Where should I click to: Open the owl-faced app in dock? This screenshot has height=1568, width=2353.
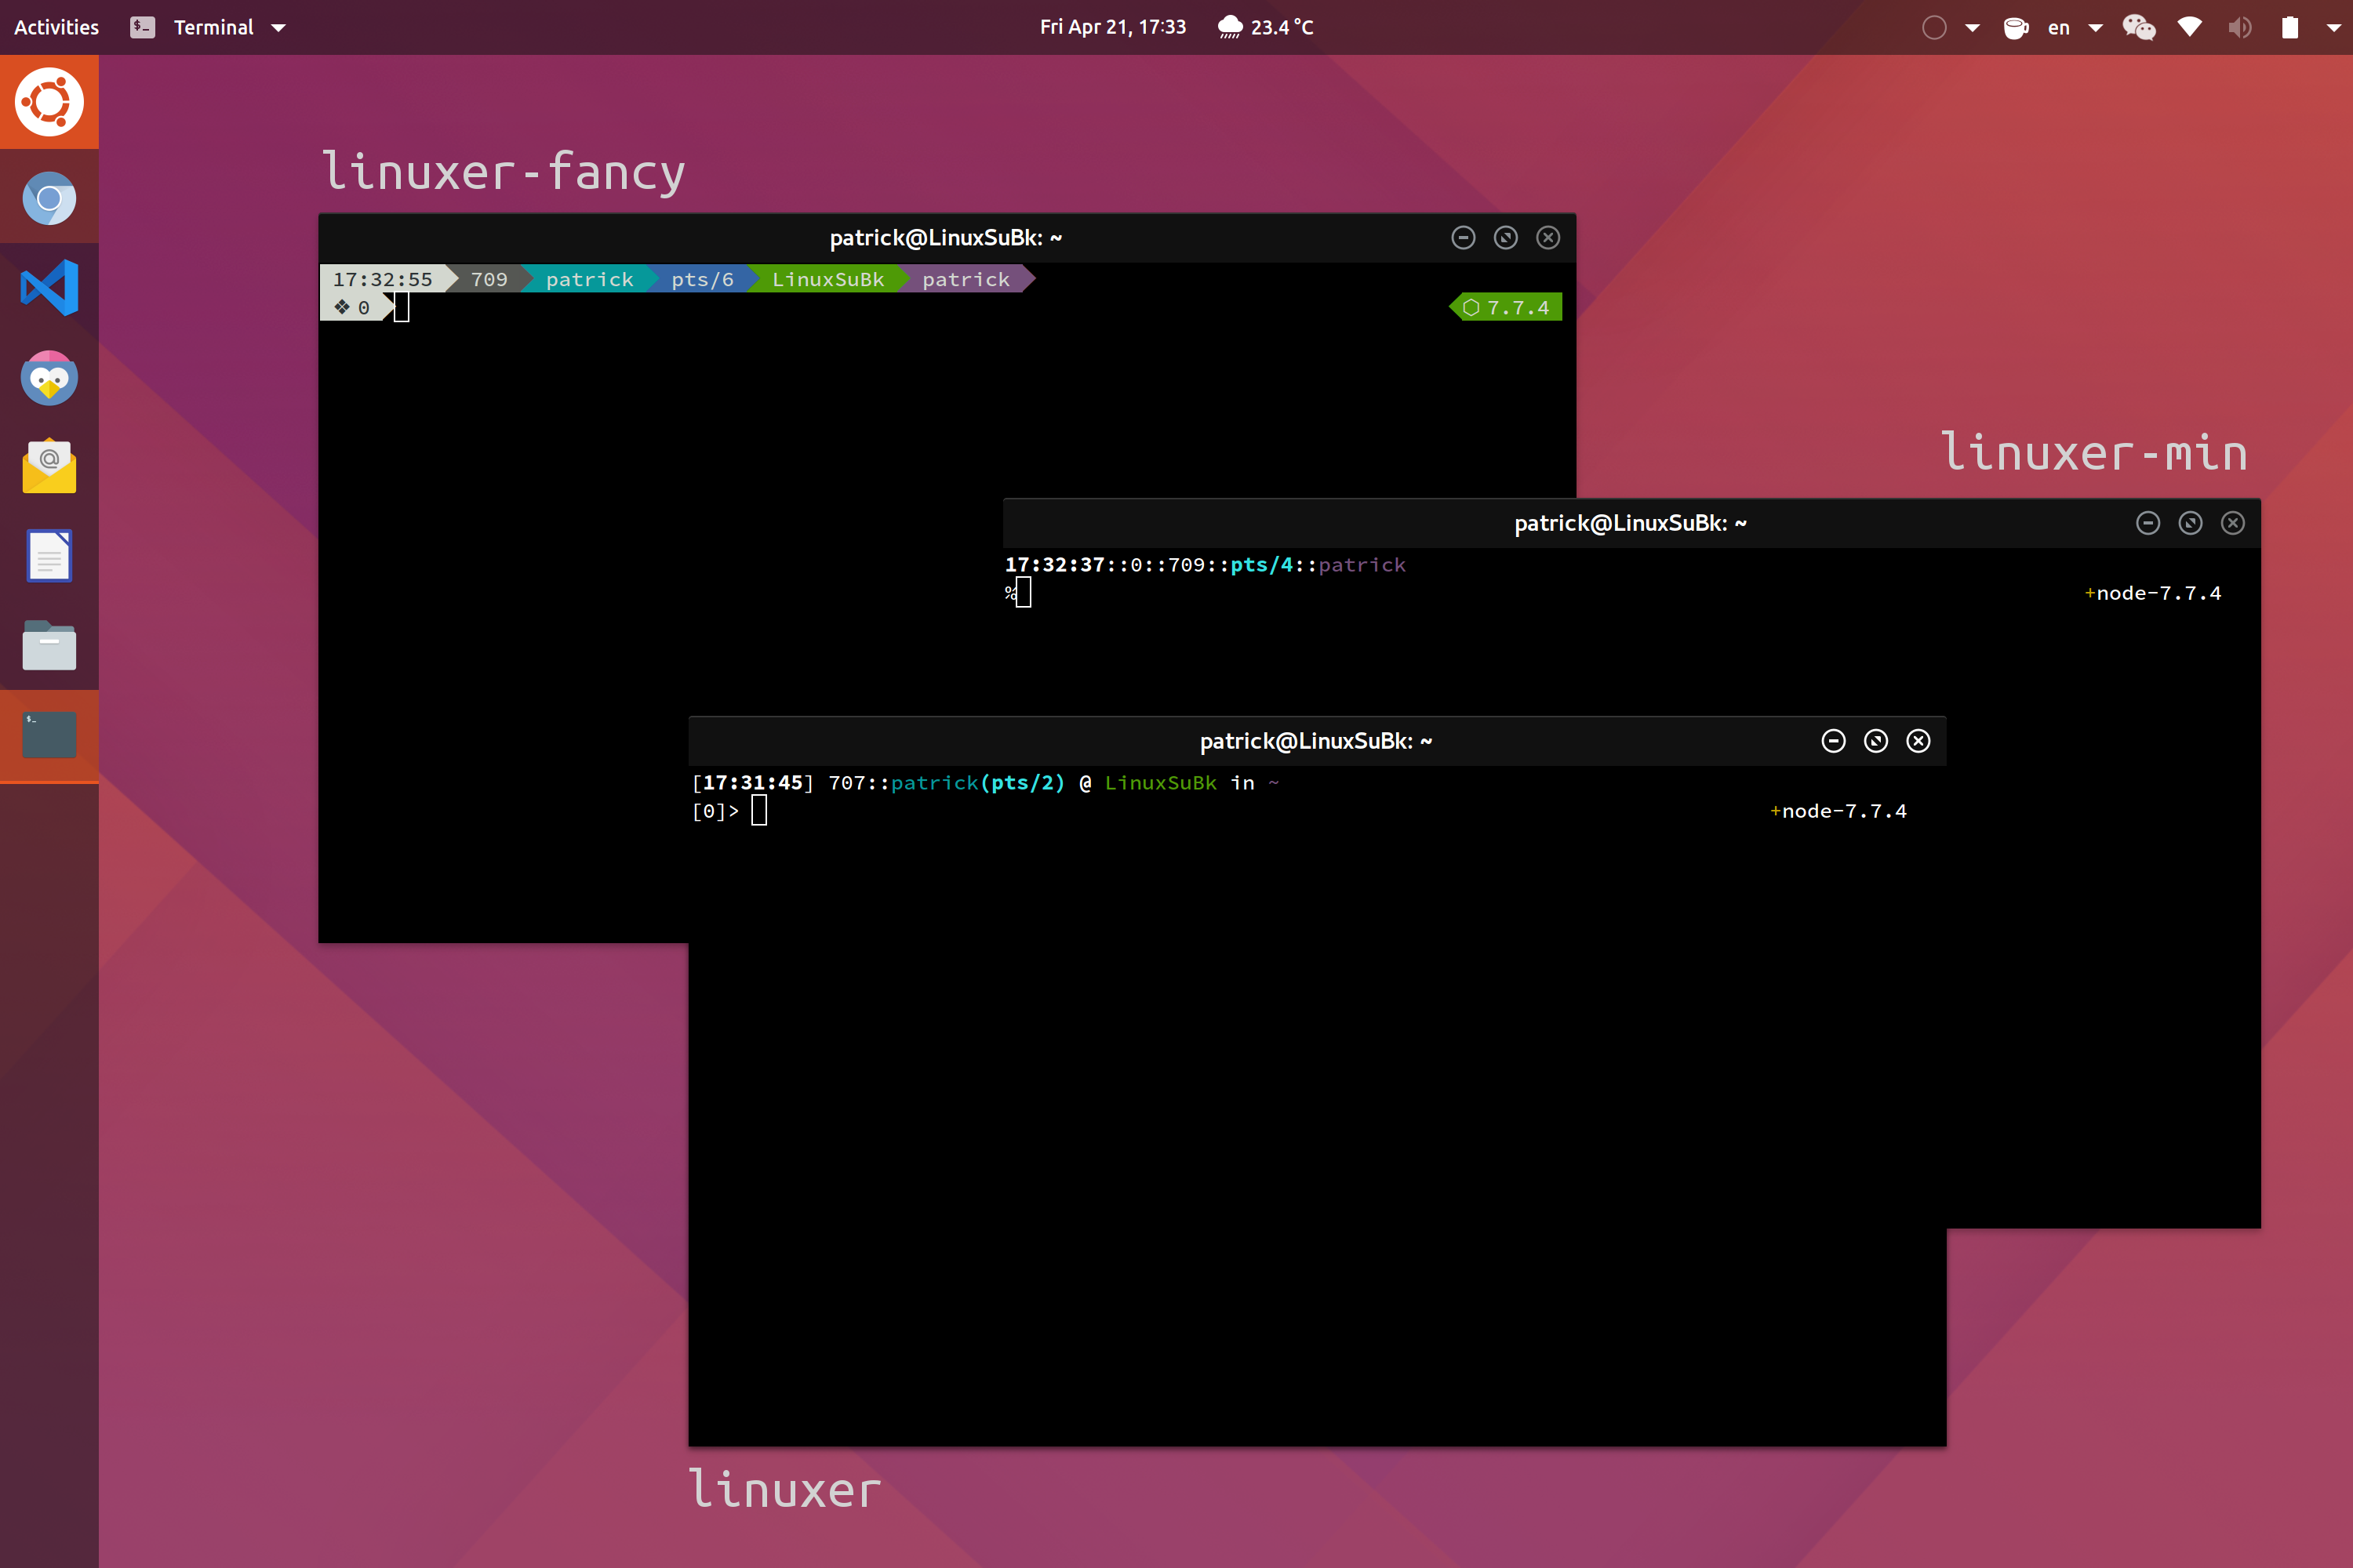pos(49,378)
